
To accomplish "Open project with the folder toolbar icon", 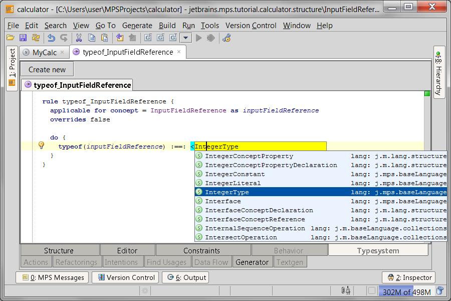I will click(x=11, y=38).
